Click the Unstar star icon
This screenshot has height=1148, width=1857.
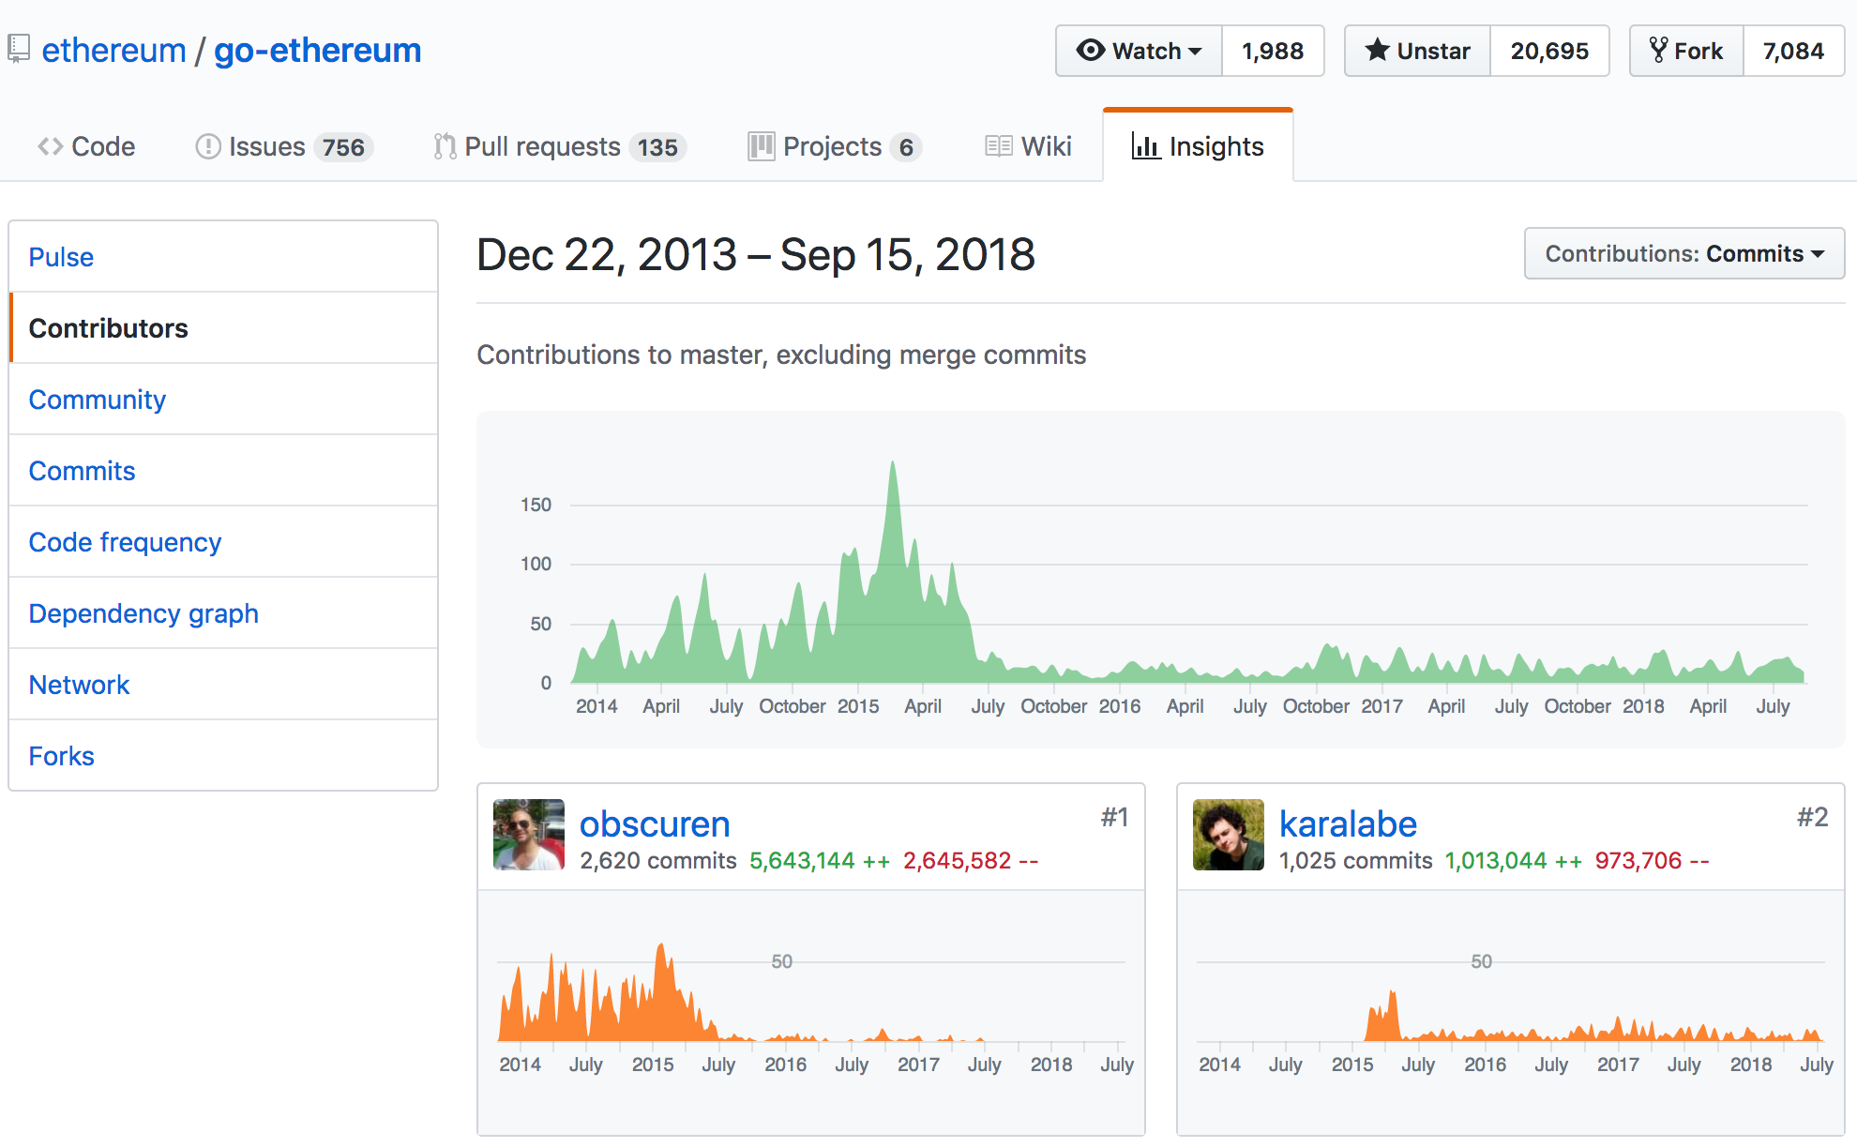pyautogui.click(x=1377, y=50)
